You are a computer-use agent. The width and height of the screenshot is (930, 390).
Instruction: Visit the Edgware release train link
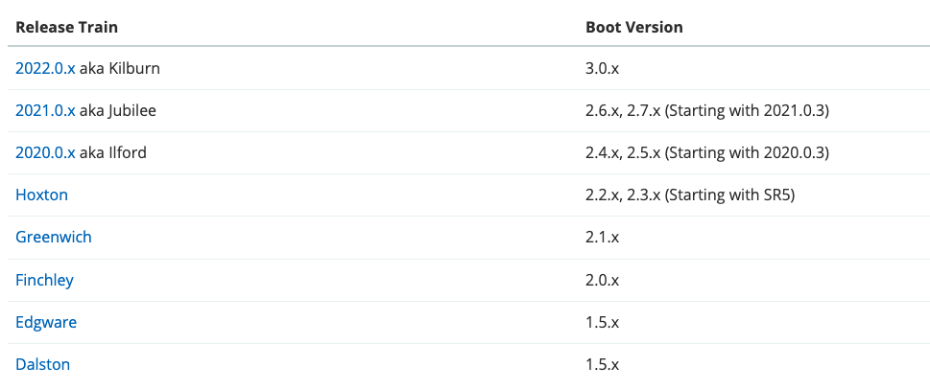pyautogui.click(x=46, y=322)
